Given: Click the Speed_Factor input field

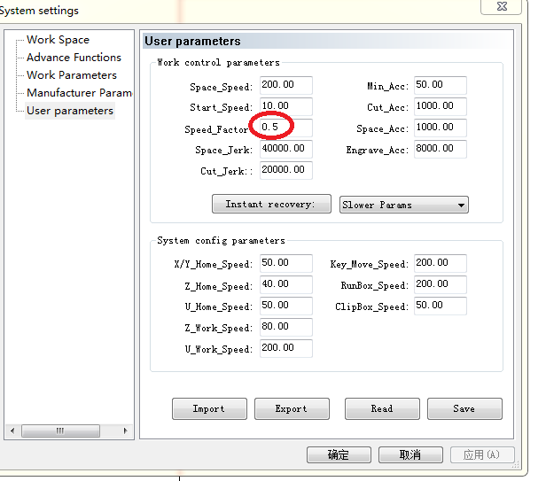Looking at the screenshot, I should pyautogui.click(x=285, y=128).
